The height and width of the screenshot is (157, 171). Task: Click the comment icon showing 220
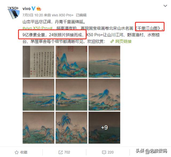click(104, 152)
